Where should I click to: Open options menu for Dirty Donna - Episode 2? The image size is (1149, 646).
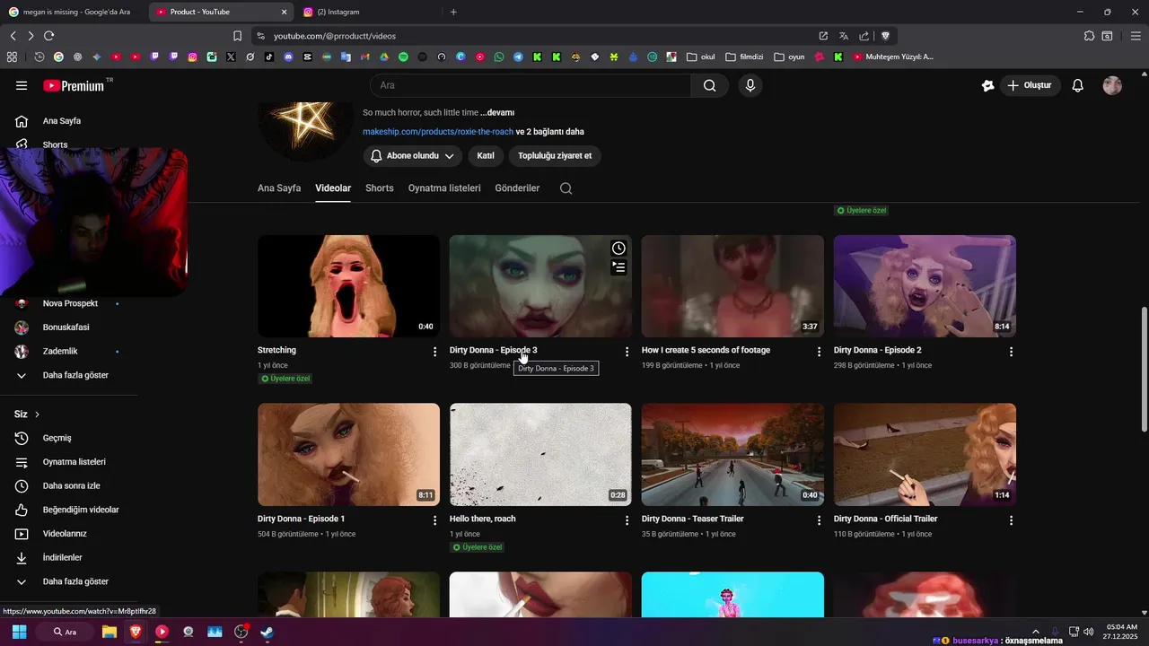point(1011,352)
